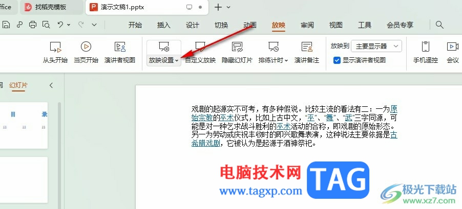Click inside the slide text paragraph
This screenshot has width=462, height=209.
pyautogui.click(x=295, y=127)
